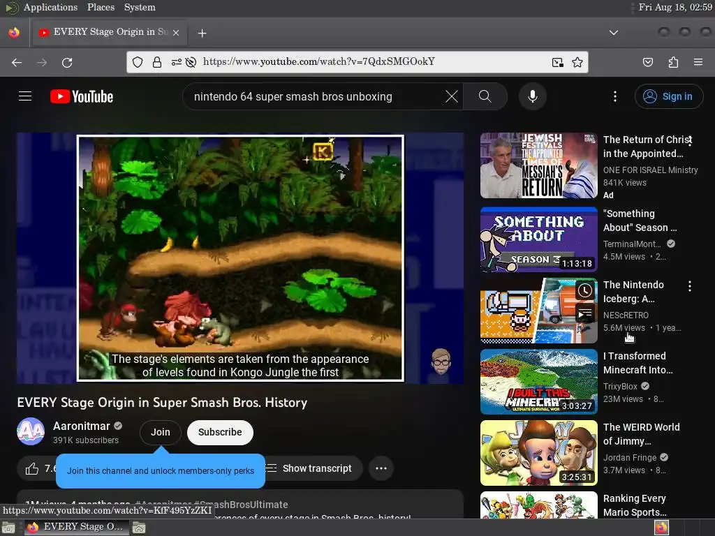Click the Sign in button

coord(669,96)
